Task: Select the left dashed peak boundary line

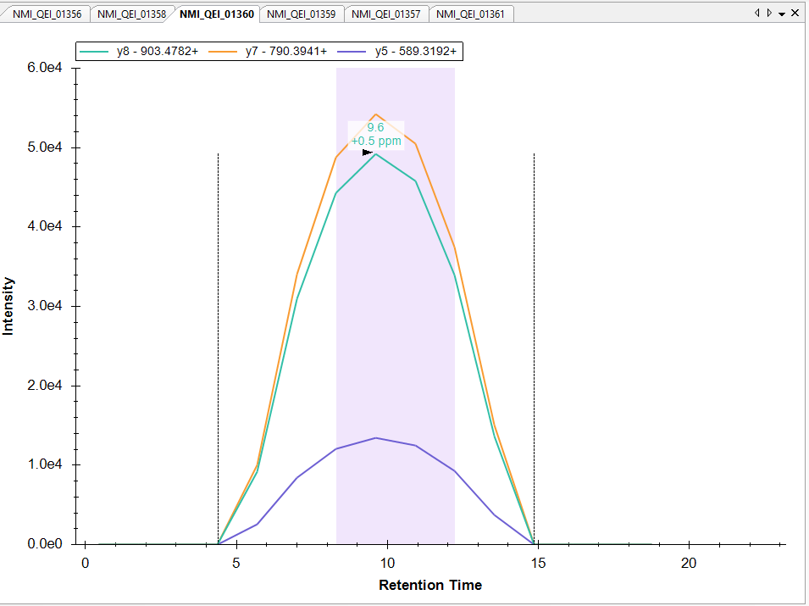Action: (219, 339)
